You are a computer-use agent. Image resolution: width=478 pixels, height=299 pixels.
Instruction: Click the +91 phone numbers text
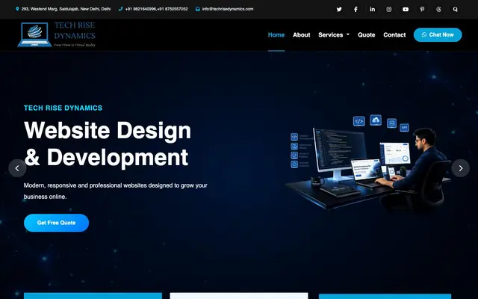click(156, 9)
